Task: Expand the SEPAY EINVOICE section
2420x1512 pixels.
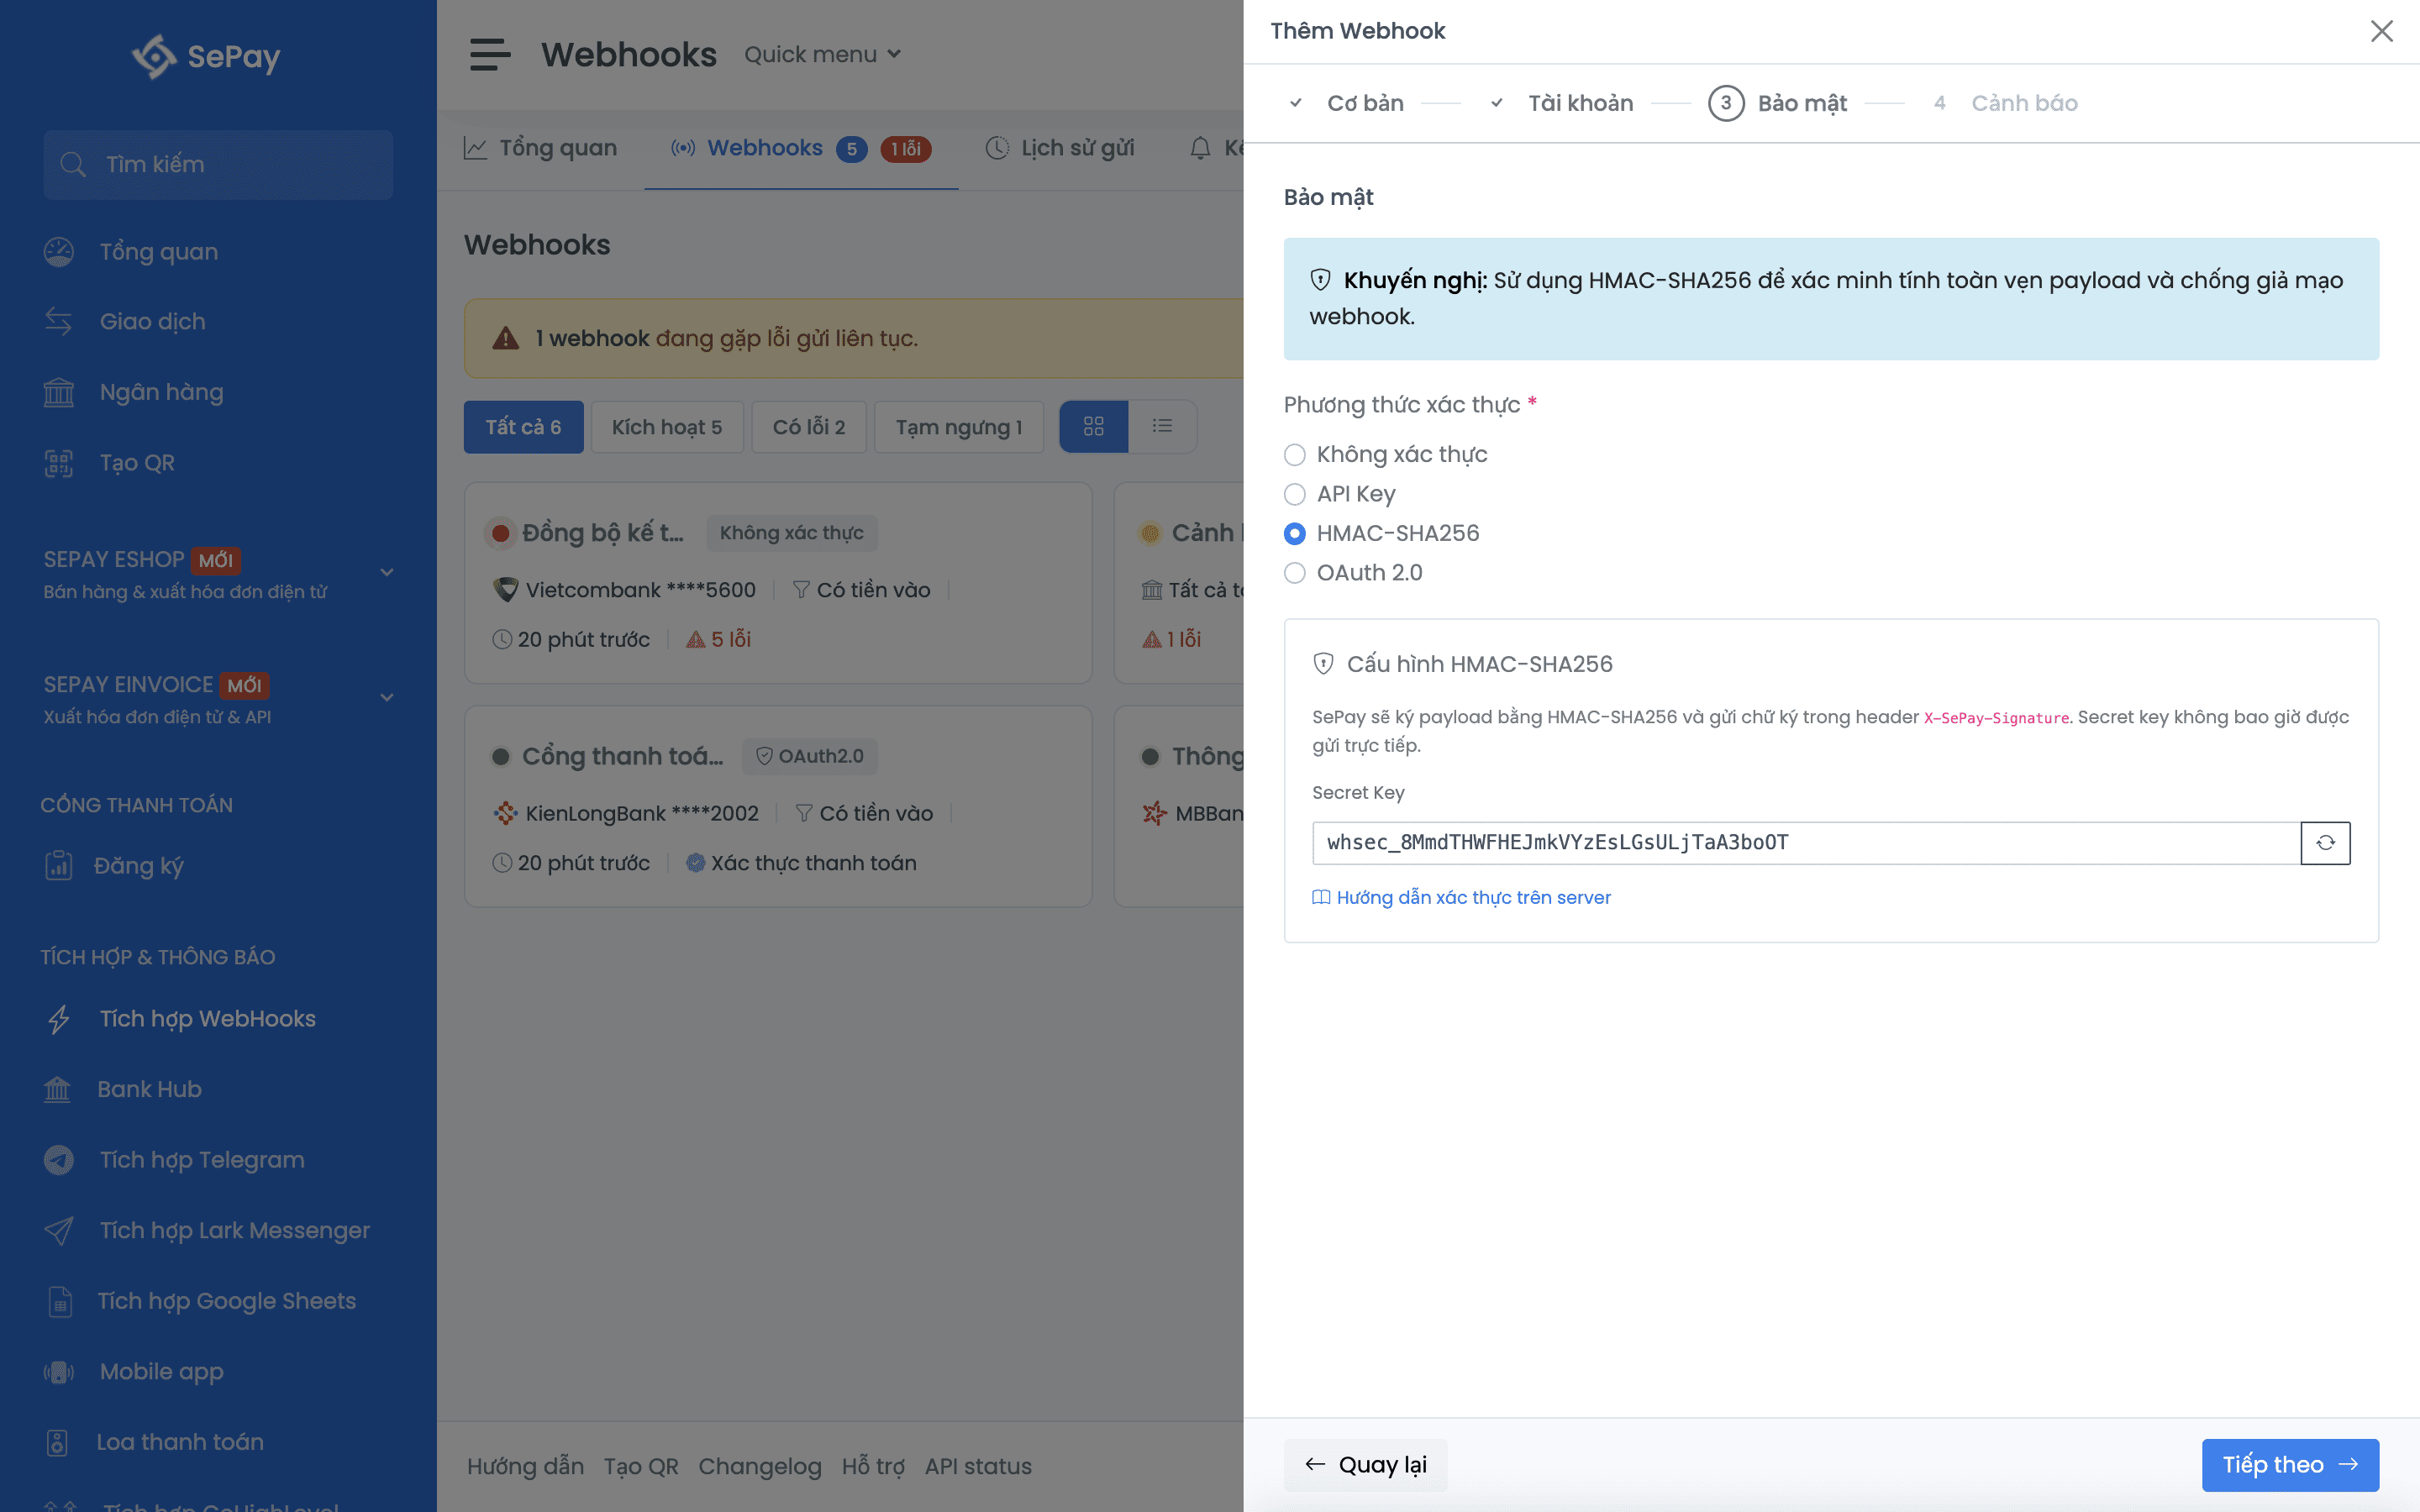Action: coord(387,698)
